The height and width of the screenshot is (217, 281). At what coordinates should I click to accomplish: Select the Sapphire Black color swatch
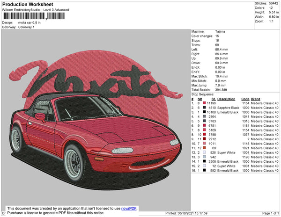pyautogui.click(x=204, y=108)
